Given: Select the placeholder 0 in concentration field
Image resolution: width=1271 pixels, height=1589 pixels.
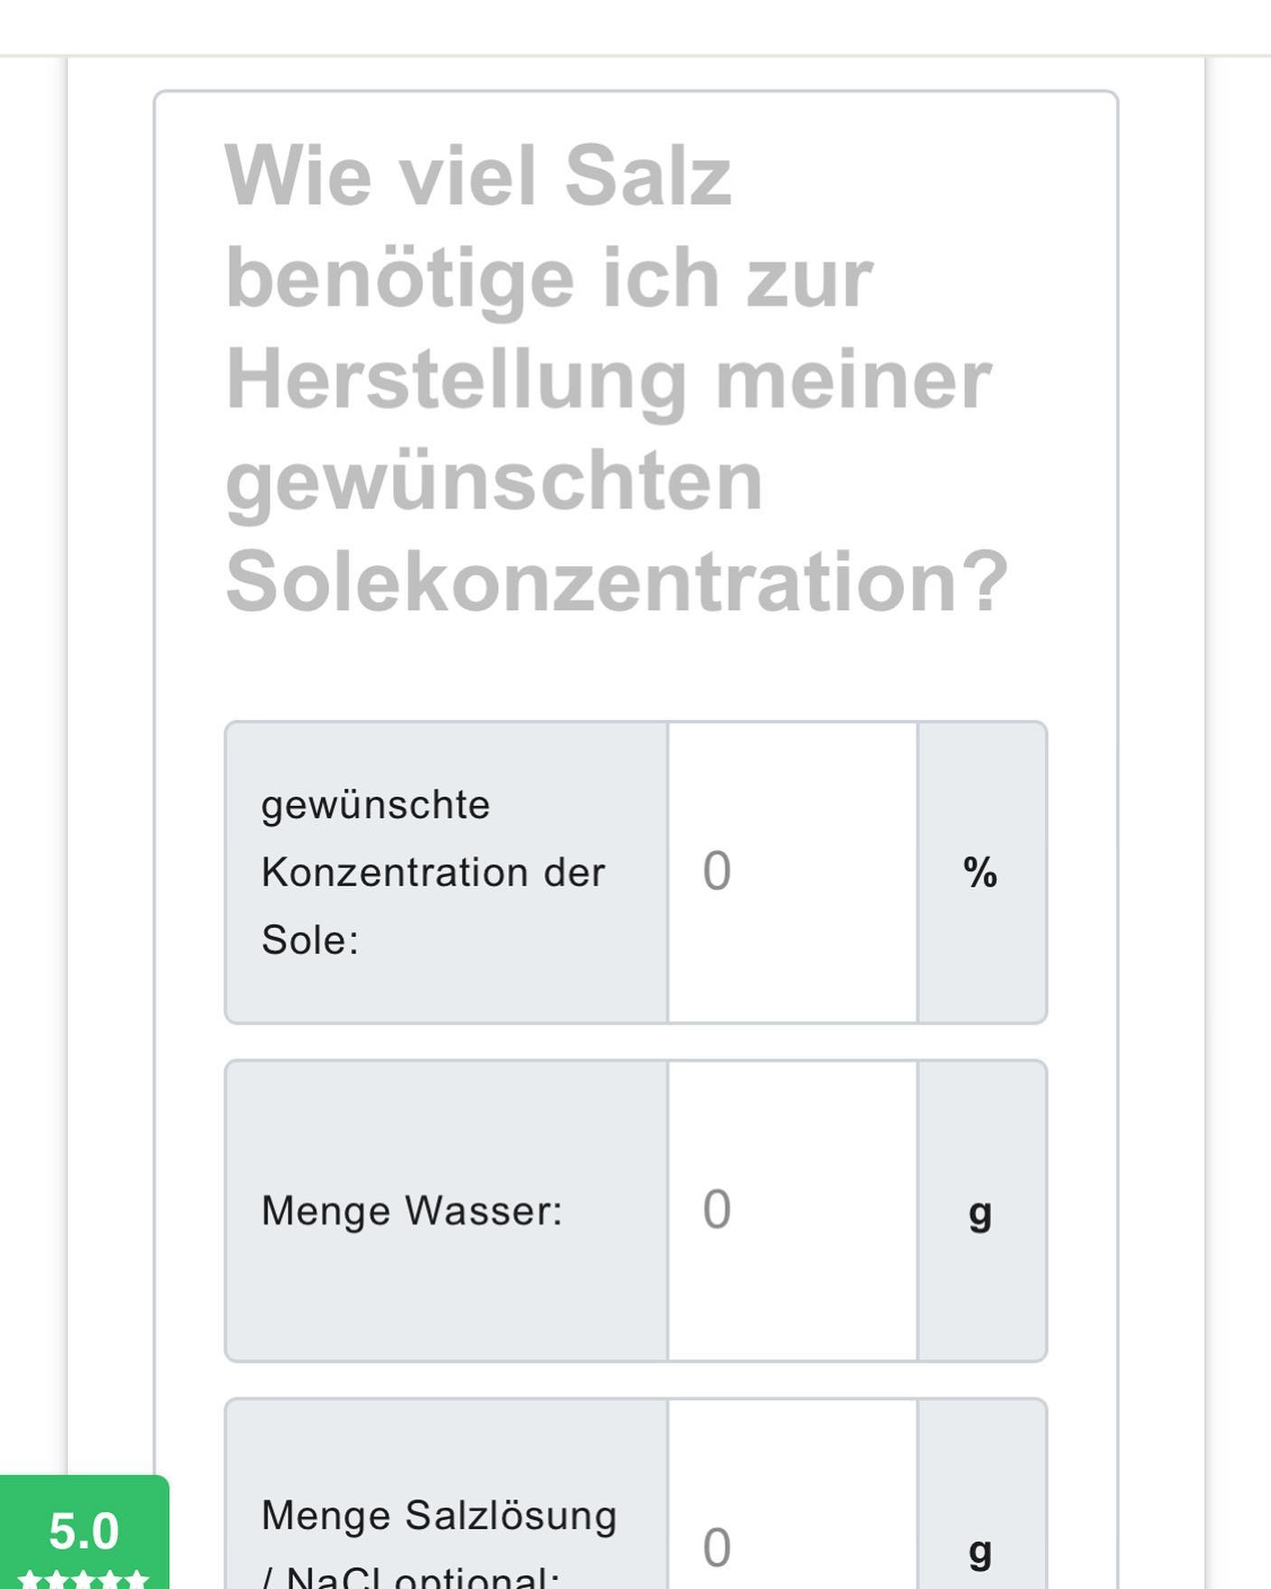Looking at the screenshot, I should [717, 872].
